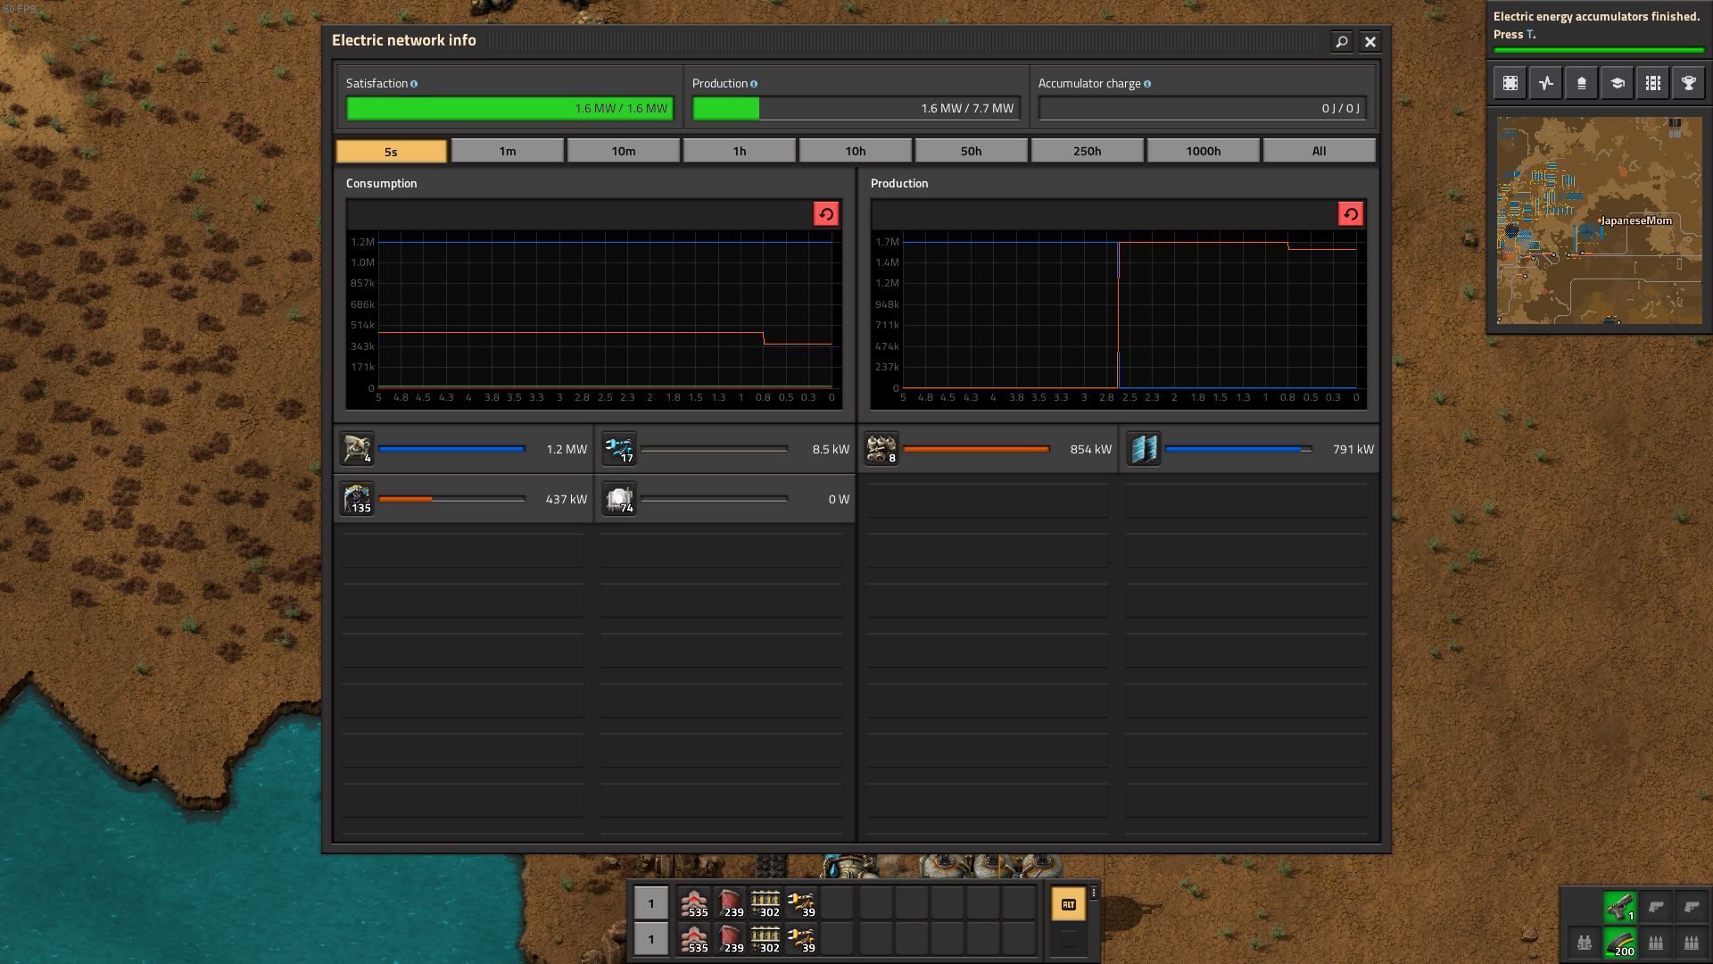Image resolution: width=1713 pixels, height=964 pixels.
Task: Reset the Consumption graph with red button
Action: coord(825,214)
